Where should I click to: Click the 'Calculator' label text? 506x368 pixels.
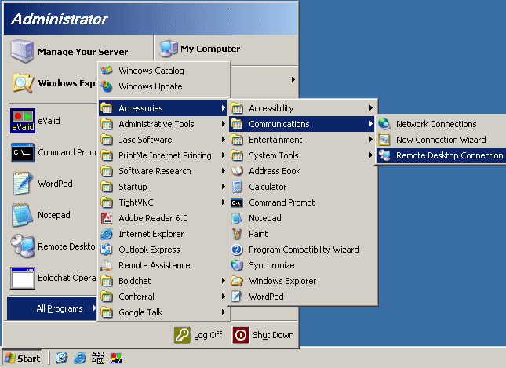pyautogui.click(x=268, y=187)
